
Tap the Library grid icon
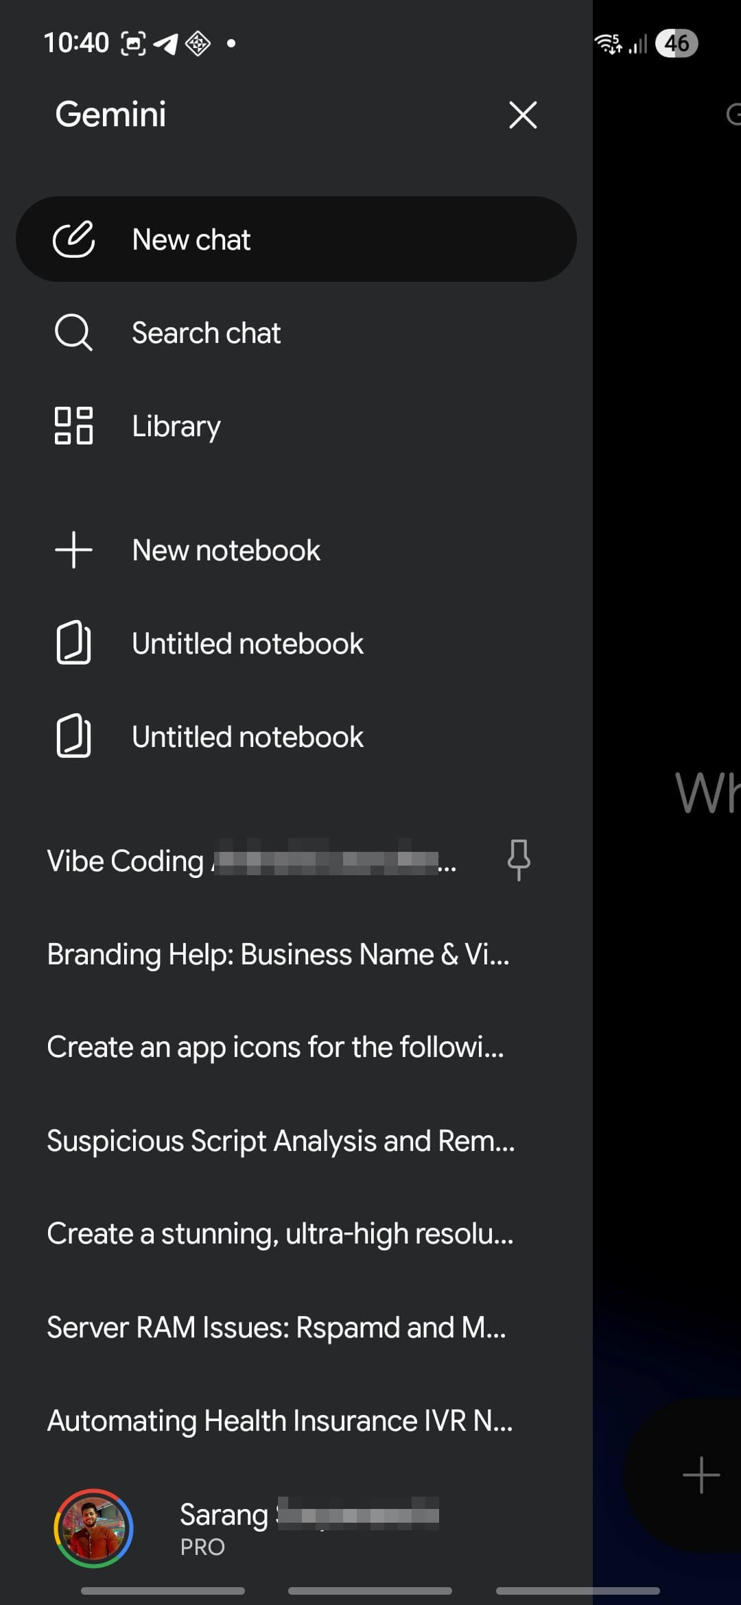coord(73,426)
